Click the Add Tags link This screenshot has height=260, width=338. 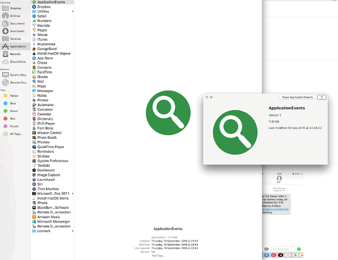(158, 256)
